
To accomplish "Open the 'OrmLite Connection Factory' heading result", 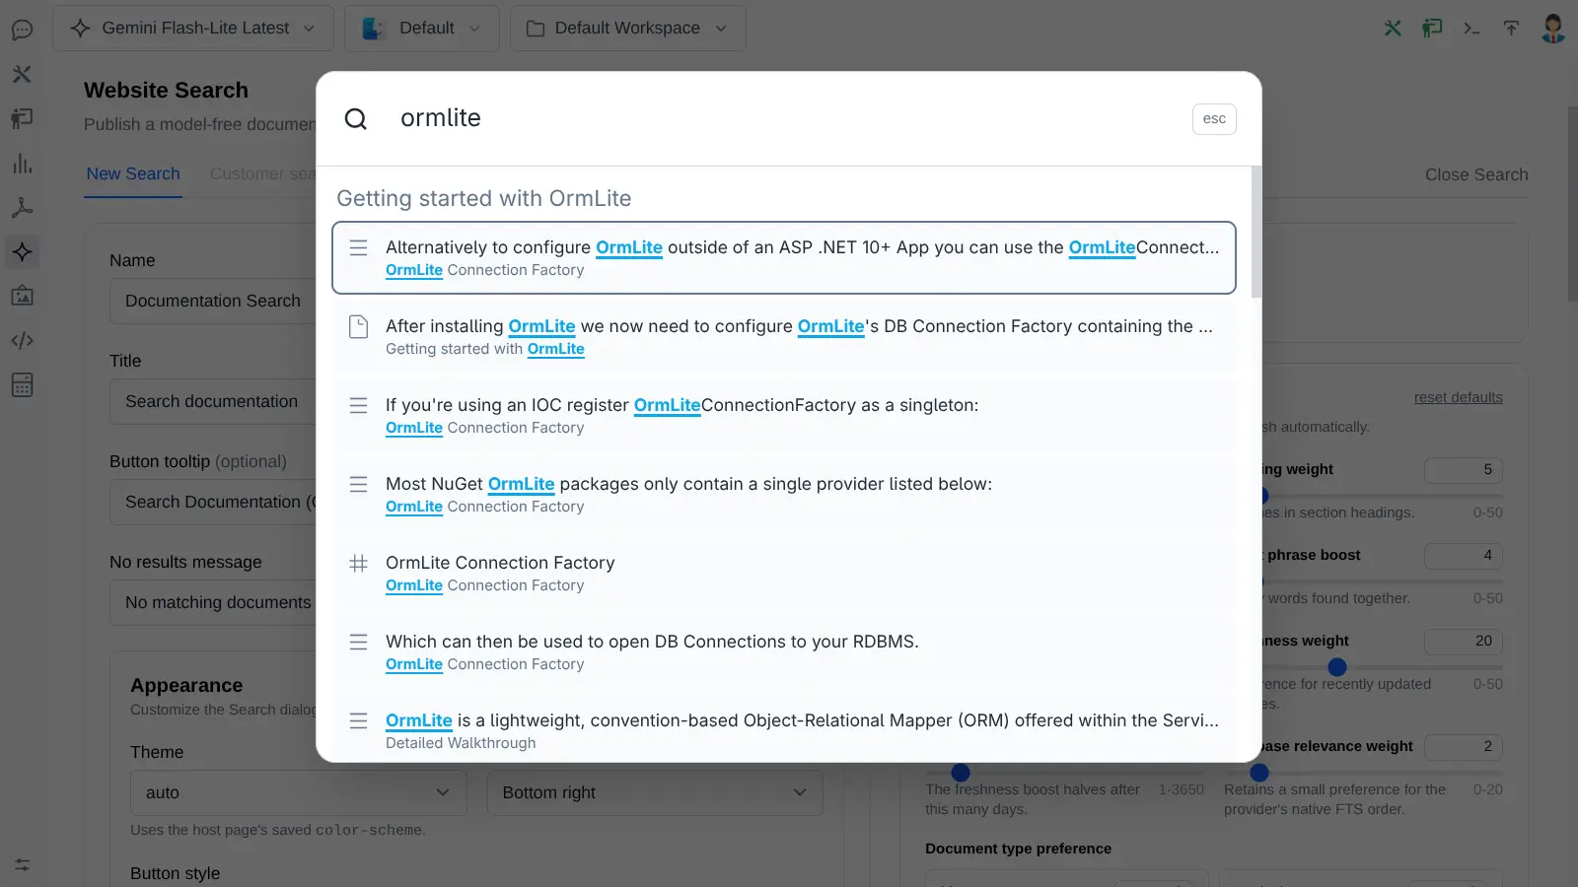I will point(784,573).
